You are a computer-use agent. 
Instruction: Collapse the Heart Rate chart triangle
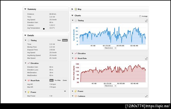pos(73,58)
